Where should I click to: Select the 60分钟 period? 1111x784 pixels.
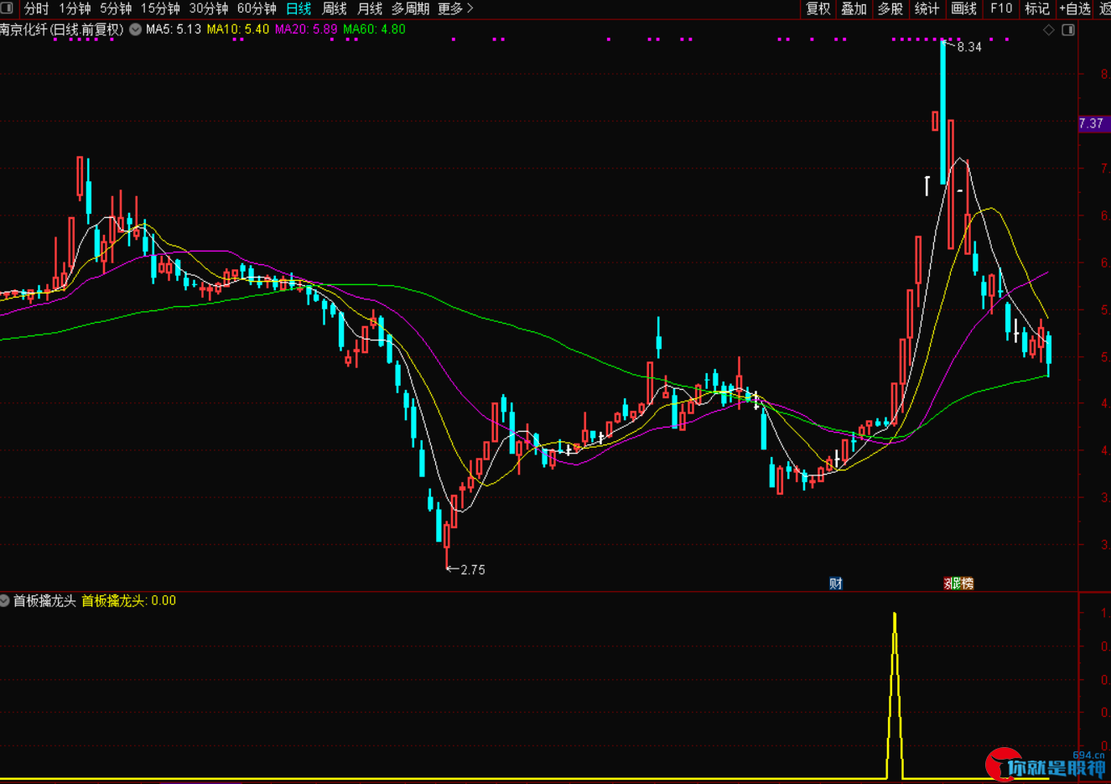257,8
